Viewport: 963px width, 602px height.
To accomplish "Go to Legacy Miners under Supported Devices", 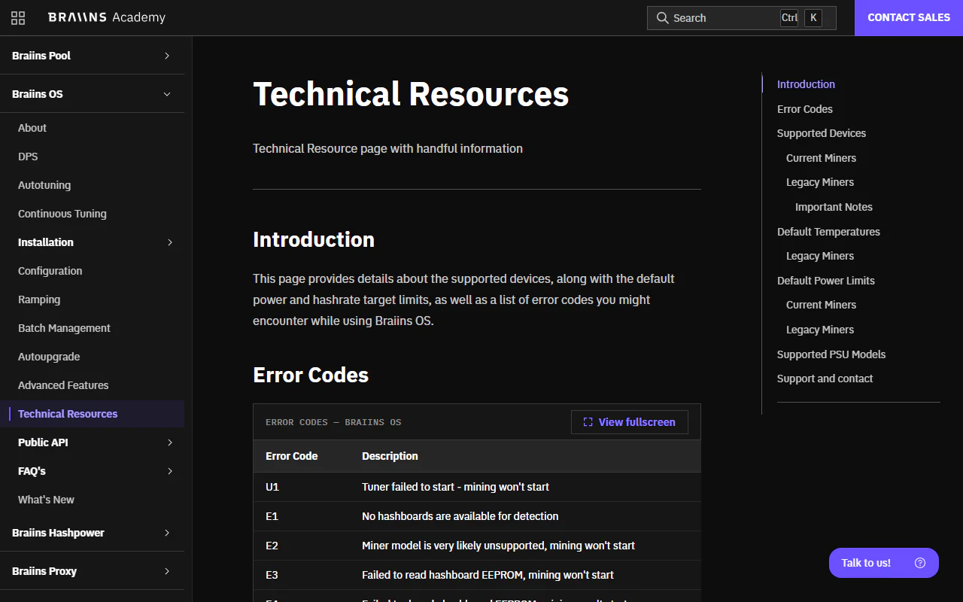I will coord(820,182).
